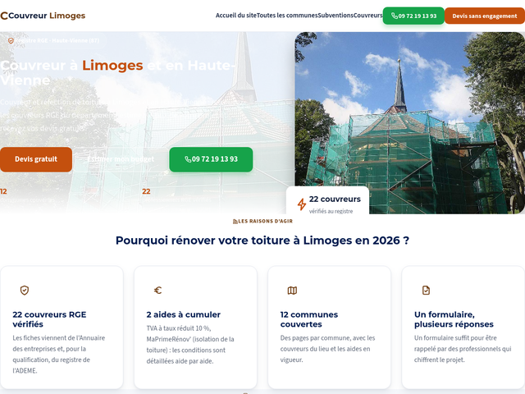
Task: Click 'Un formulaire, plusieurs réponses' heading
Action: point(454,319)
